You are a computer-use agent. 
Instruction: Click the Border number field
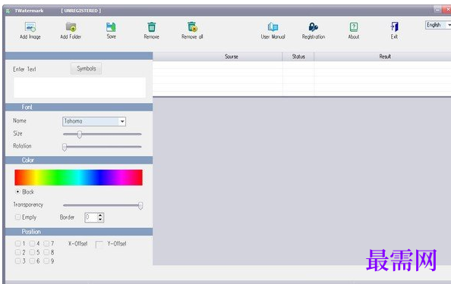[91, 217]
